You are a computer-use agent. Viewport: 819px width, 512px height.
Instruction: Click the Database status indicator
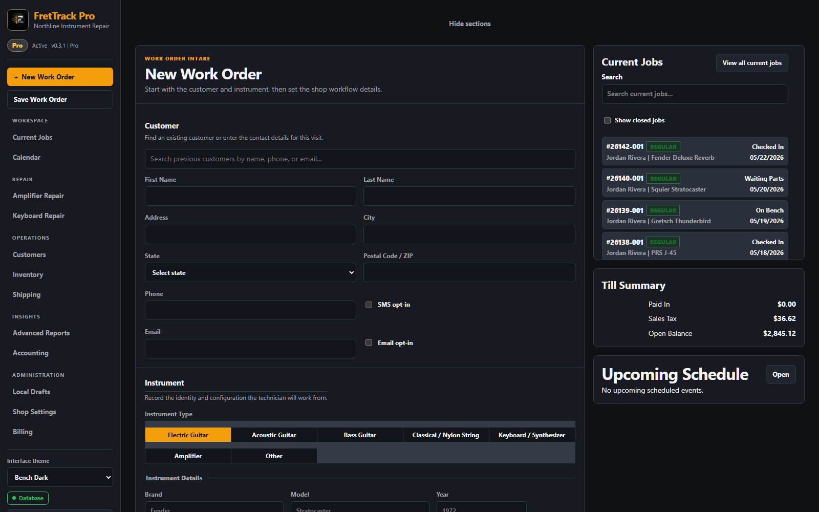point(28,498)
